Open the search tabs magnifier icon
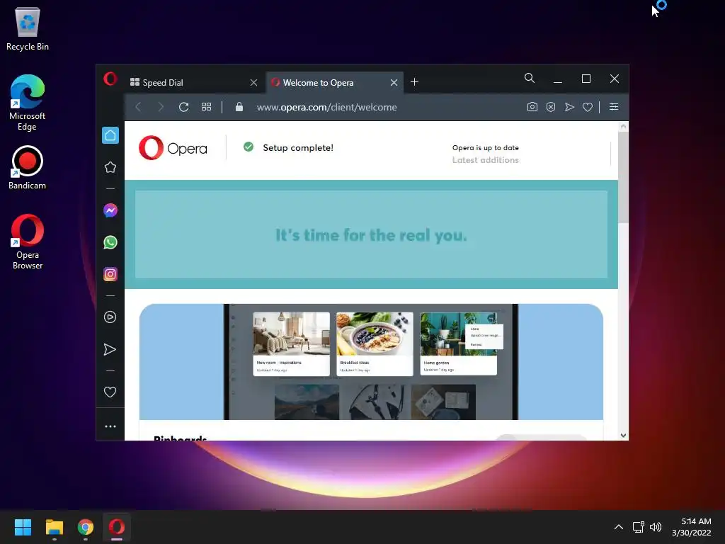 point(530,78)
